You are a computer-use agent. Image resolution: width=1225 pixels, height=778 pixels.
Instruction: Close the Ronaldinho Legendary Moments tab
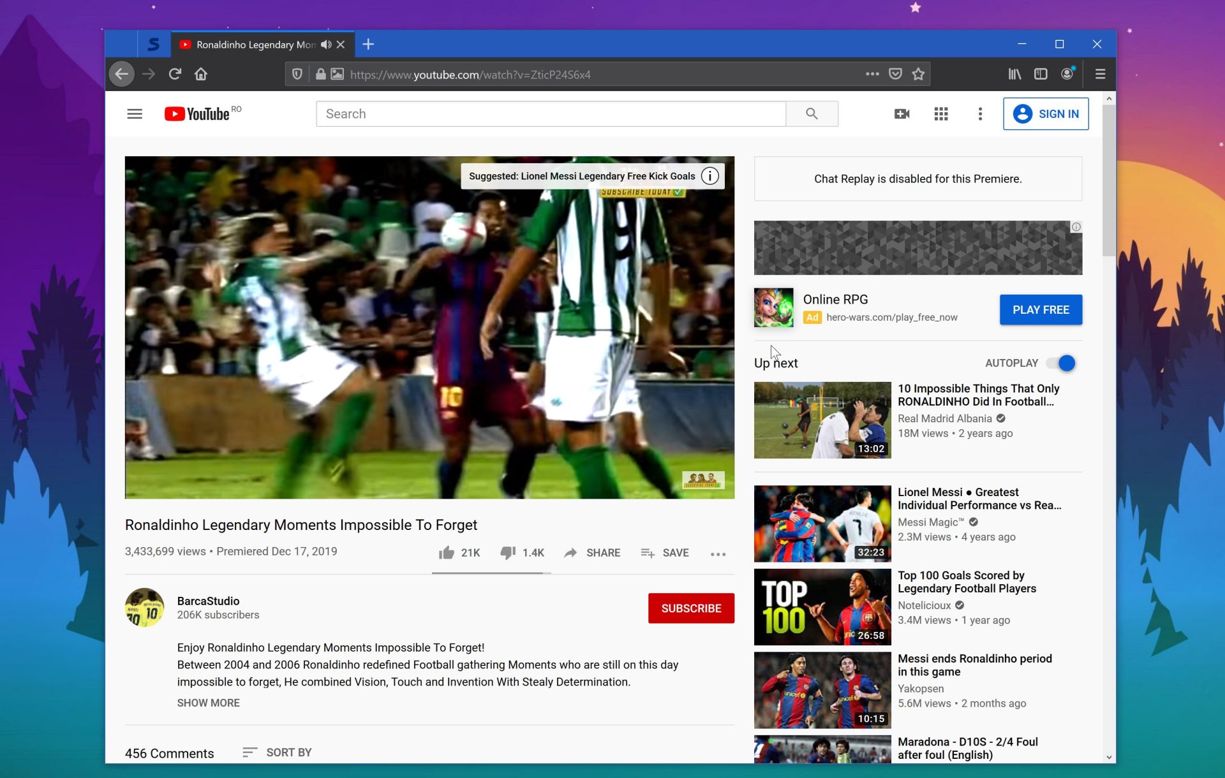[x=341, y=44]
